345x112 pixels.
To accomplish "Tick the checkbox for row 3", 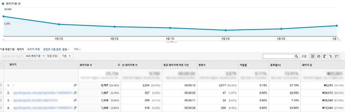I will [x=1, y=100].
